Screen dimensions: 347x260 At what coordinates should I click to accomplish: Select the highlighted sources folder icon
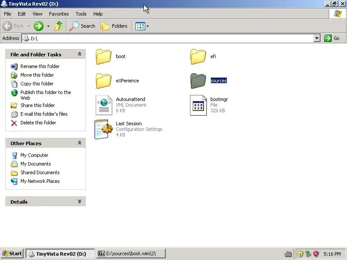(x=198, y=81)
